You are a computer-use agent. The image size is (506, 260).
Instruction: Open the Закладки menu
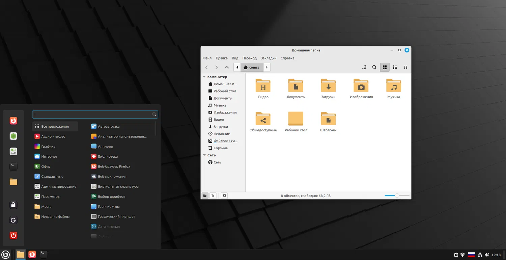tap(269, 58)
